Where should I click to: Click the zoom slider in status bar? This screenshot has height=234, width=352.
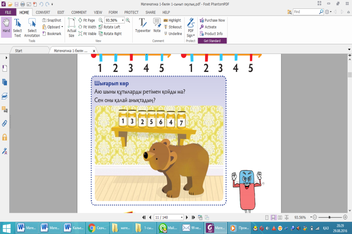[330, 217]
